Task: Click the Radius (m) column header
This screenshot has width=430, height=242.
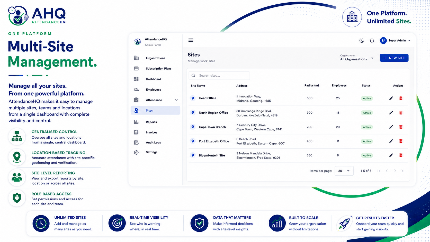Action: pos(311,85)
